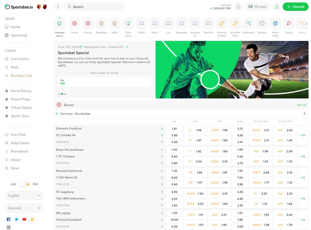Select the first banner carousel dot
Screen dimensions: 311x230
point(59,94)
